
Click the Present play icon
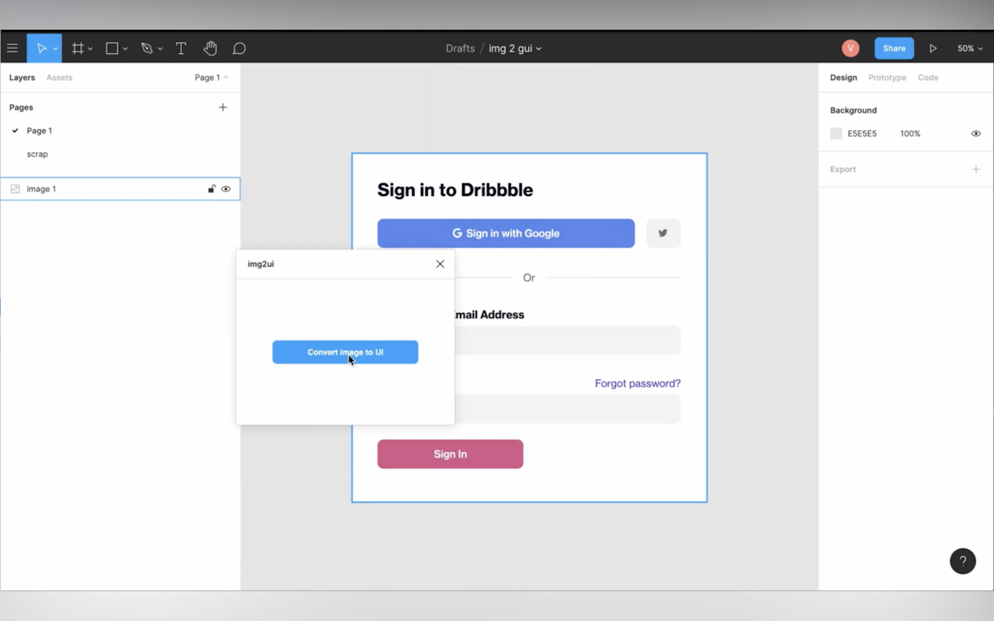click(933, 48)
